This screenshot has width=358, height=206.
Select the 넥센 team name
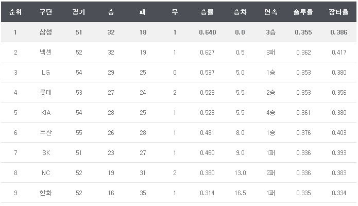point(46,53)
